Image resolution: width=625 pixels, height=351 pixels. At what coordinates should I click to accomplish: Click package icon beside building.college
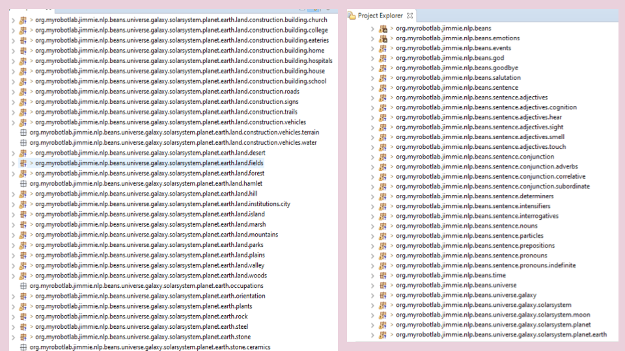[23, 31]
